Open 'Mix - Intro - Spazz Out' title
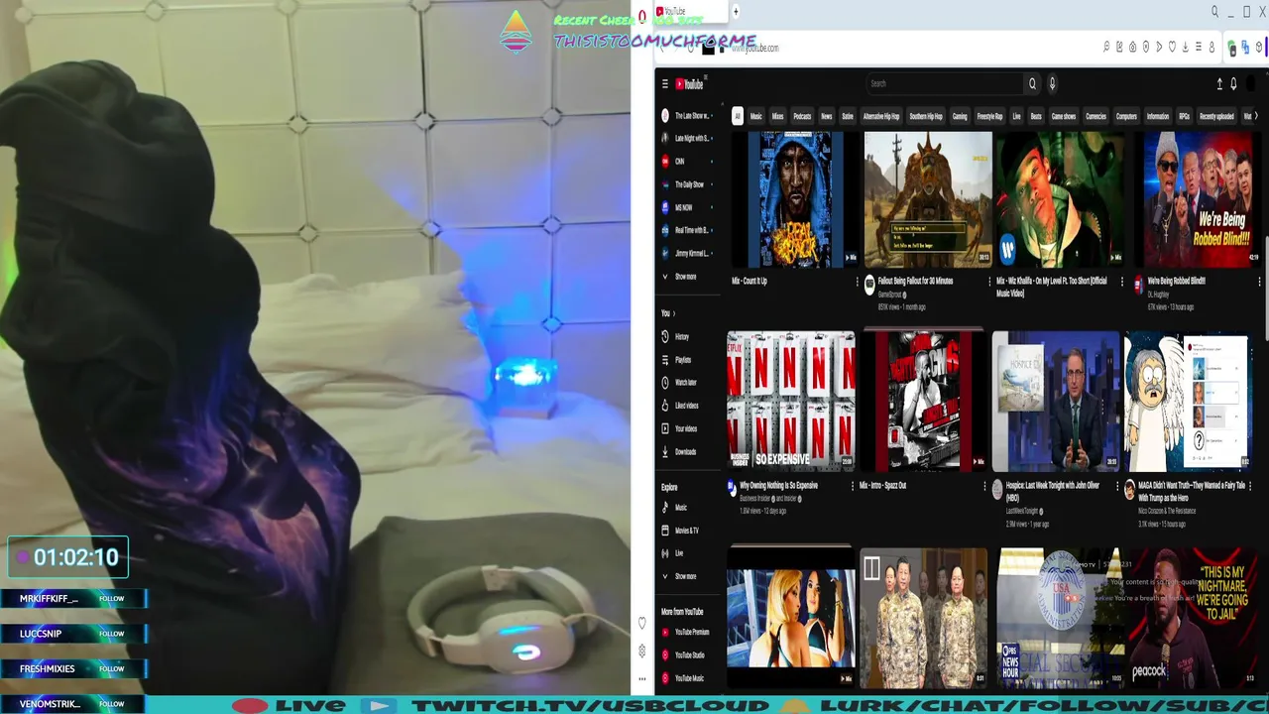The width and height of the screenshot is (1269, 714). (x=882, y=486)
